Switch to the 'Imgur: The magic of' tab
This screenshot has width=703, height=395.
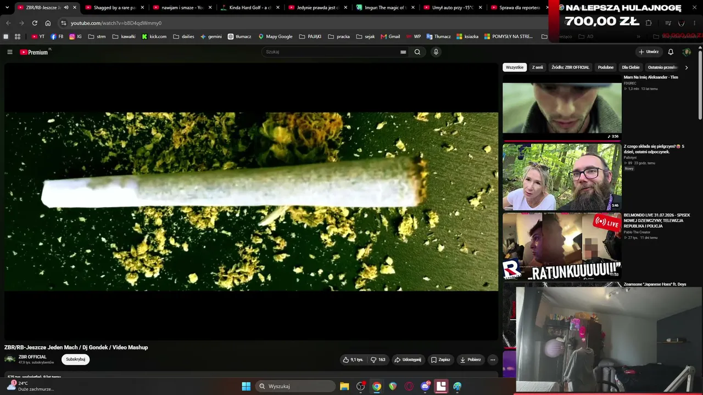pos(384,8)
